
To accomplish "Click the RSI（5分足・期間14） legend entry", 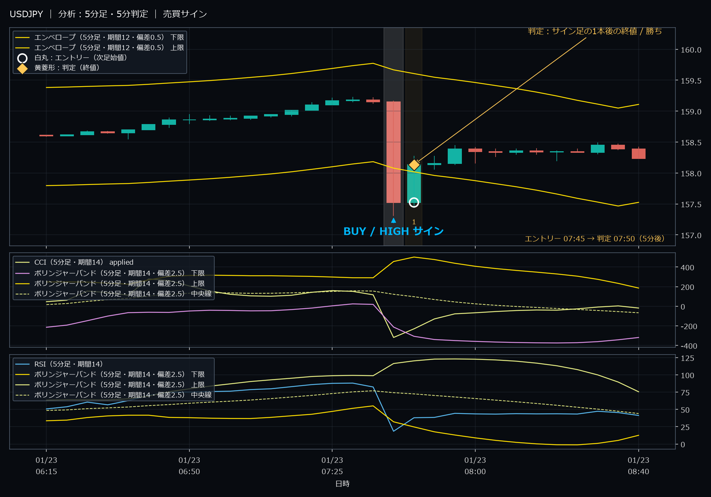I will 59,364.
